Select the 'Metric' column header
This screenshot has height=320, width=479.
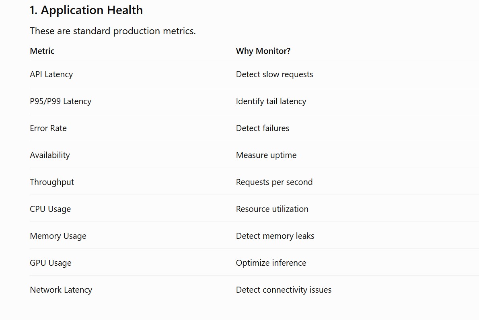click(42, 51)
